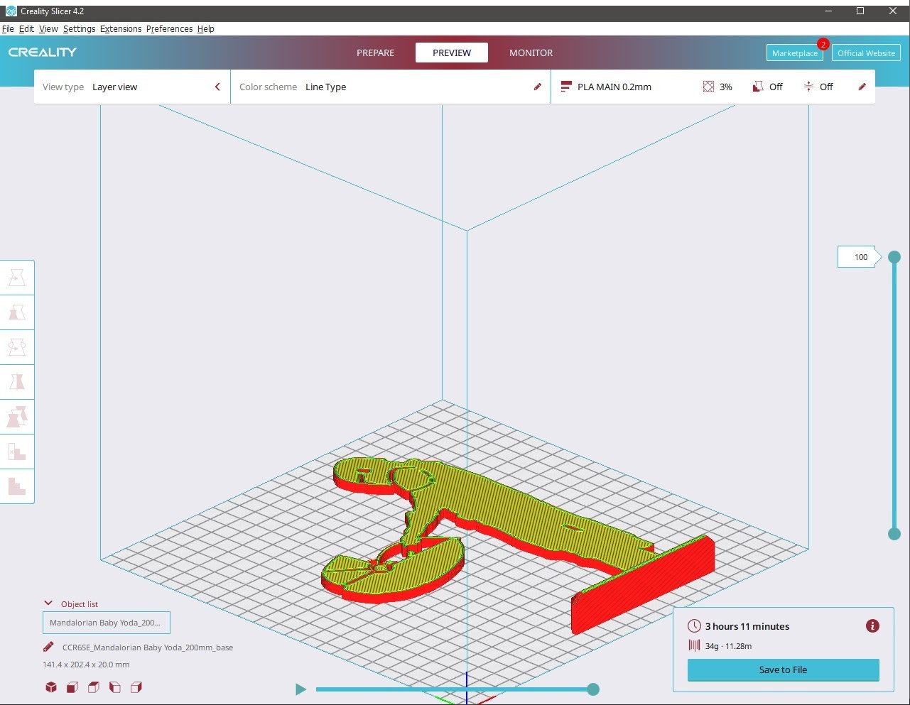This screenshot has height=705, width=910.
Task: Click the red Marketplace notification badge
Action: [x=823, y=44]
